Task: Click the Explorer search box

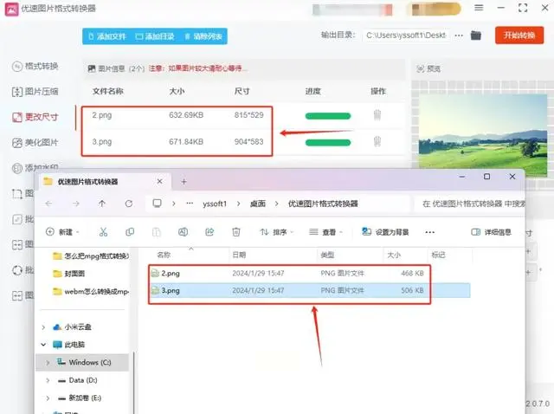Action: (x=472, y=204)
